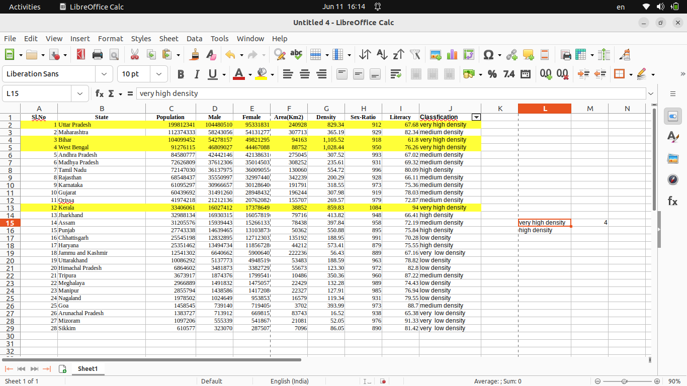Toggle Bold formatting

pyautogui.click(x=181, y=74)
